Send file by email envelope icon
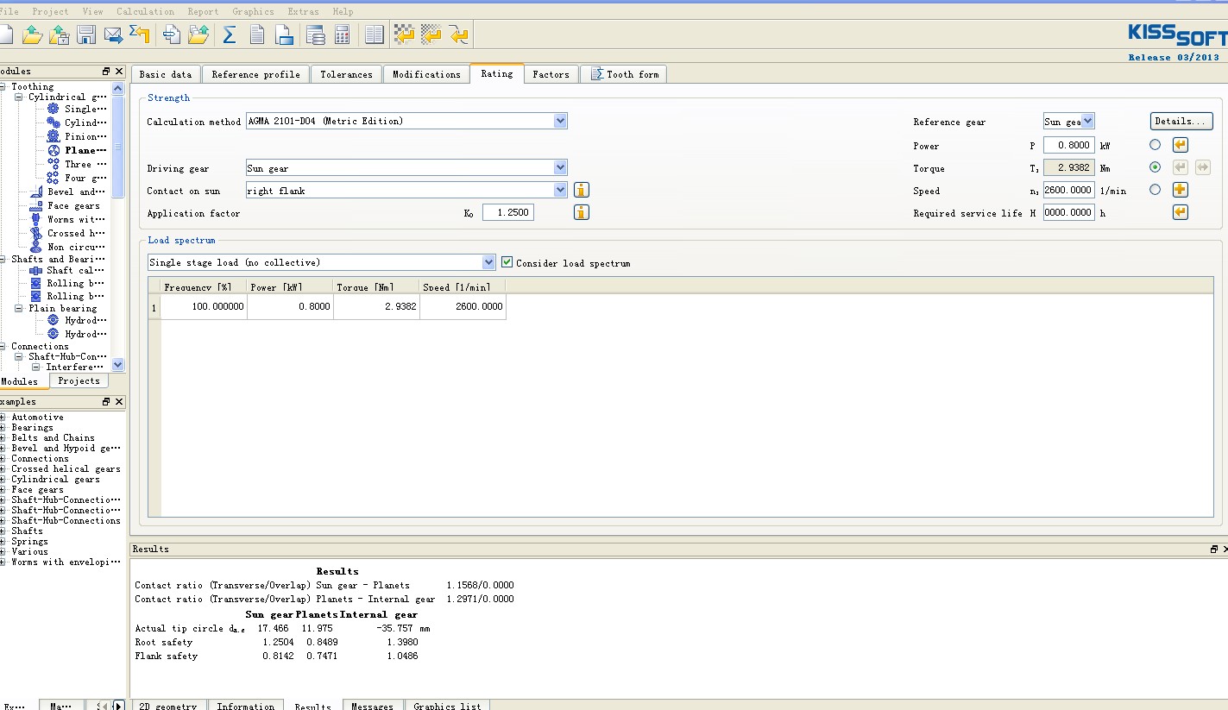Image resolution: width=1228 pixels, height=710 pixels. coord(113,35)
